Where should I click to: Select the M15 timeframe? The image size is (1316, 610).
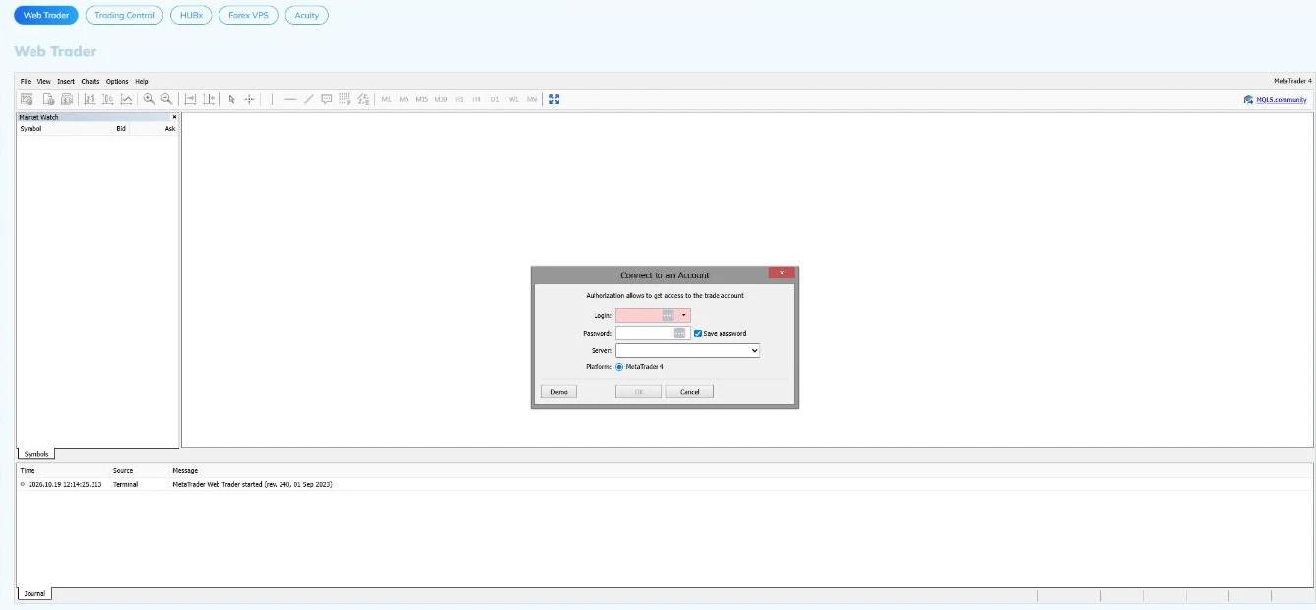pos(422,99)
